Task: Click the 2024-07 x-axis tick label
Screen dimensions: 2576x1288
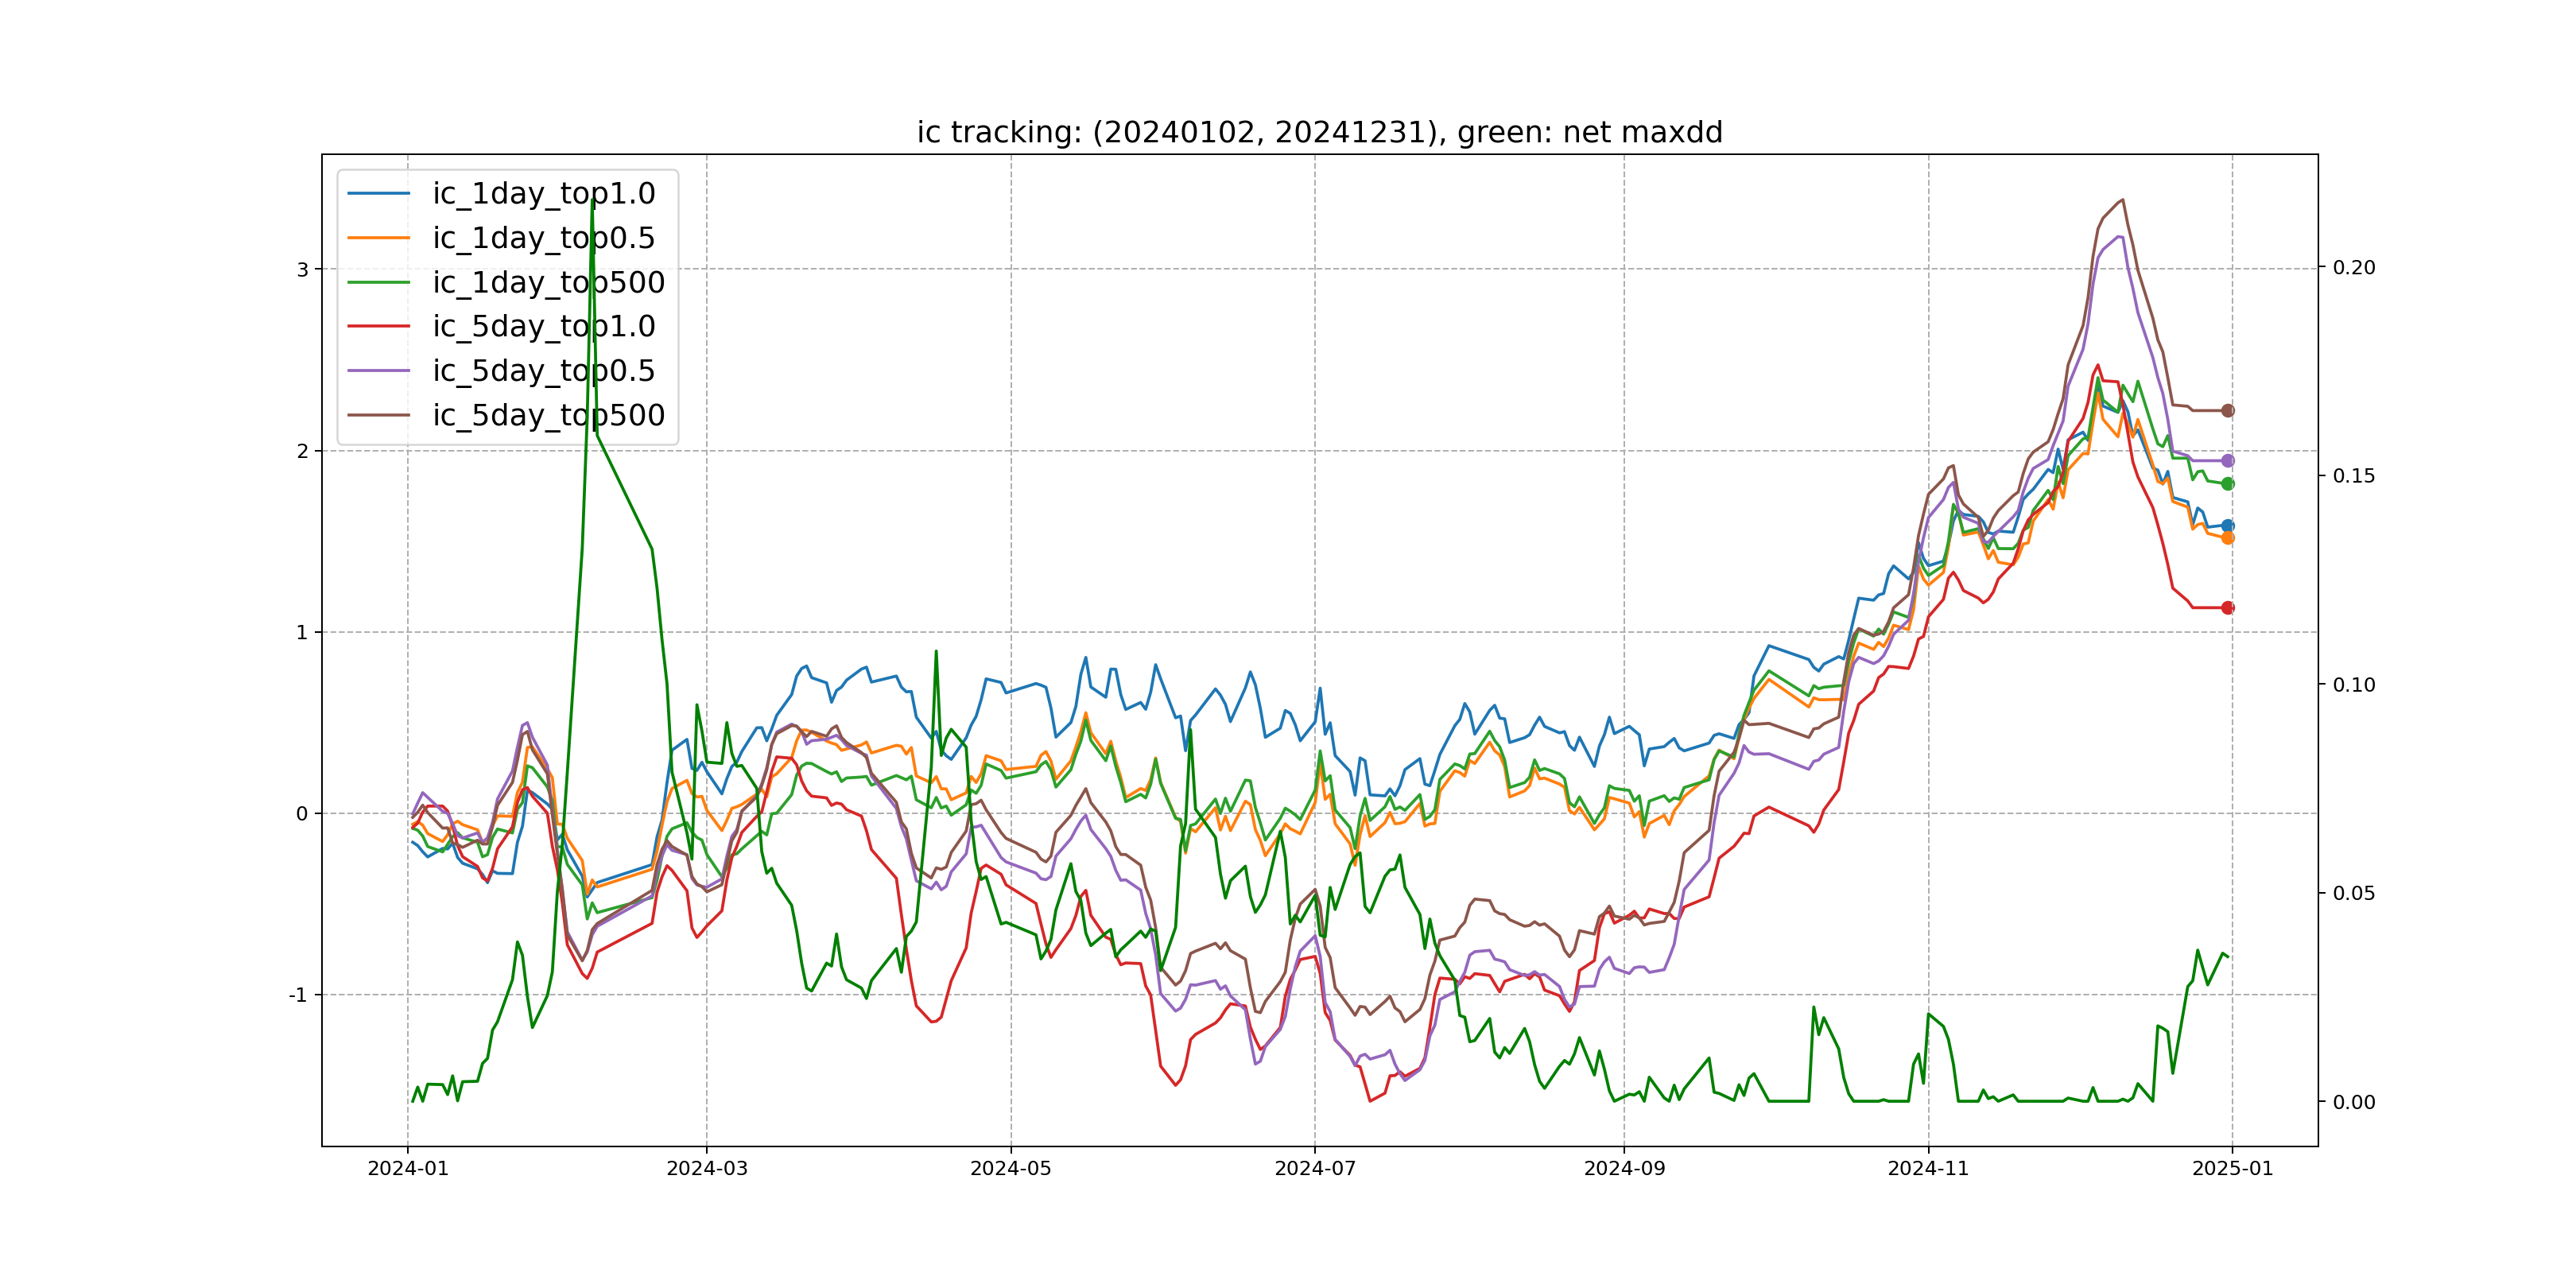Action: click(1314, 1169)
